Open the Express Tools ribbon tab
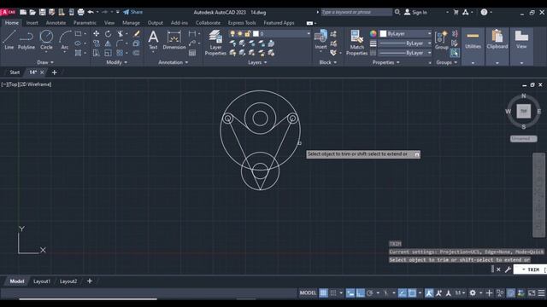Screen dimensions: 547x307 point(242,23)
